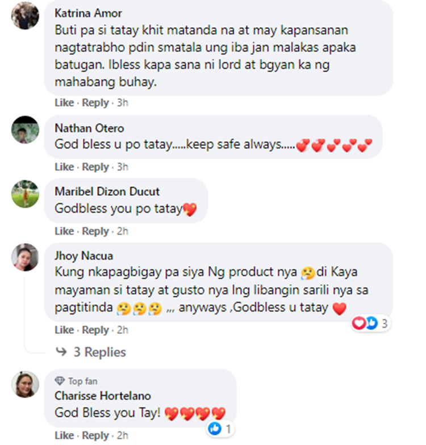Open Nathan Otero's profile avatar
Viewport: 426px width, 445px height.
(x=25, y=129)
